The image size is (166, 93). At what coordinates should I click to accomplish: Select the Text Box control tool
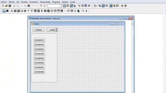(x=15, y=11)
